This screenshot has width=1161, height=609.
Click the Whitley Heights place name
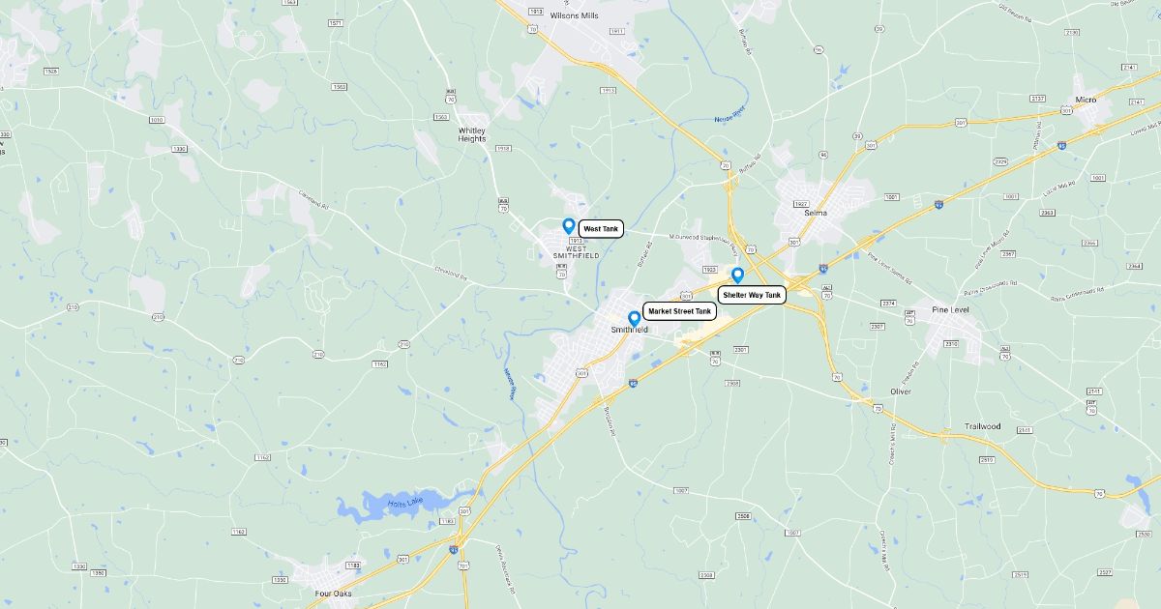[x=472, y=134]
